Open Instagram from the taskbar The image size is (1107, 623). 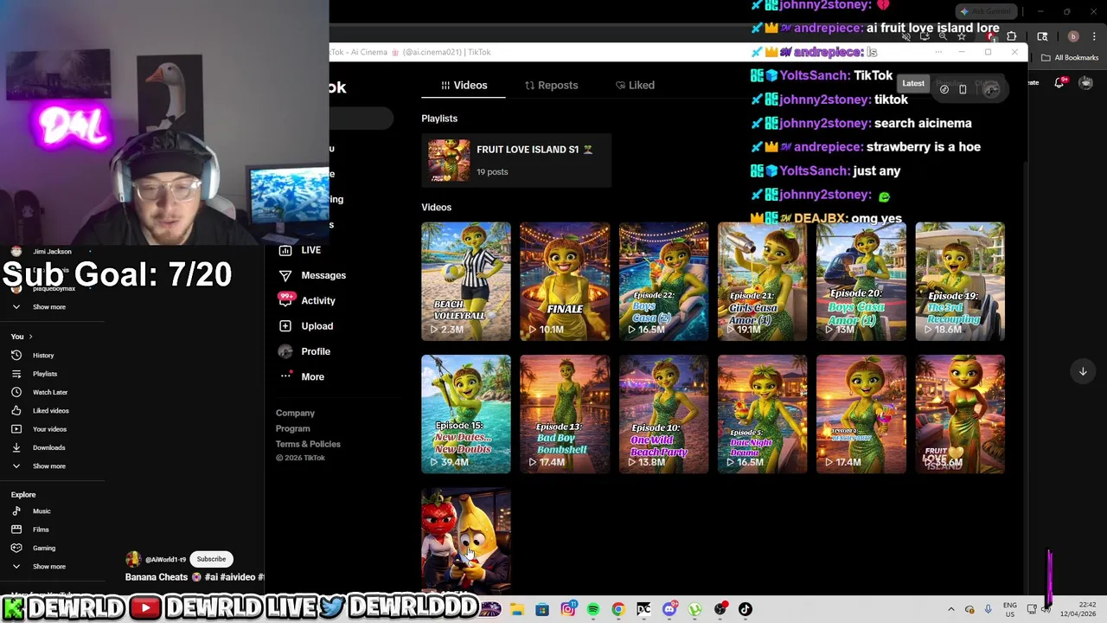[x=568, y=609]
